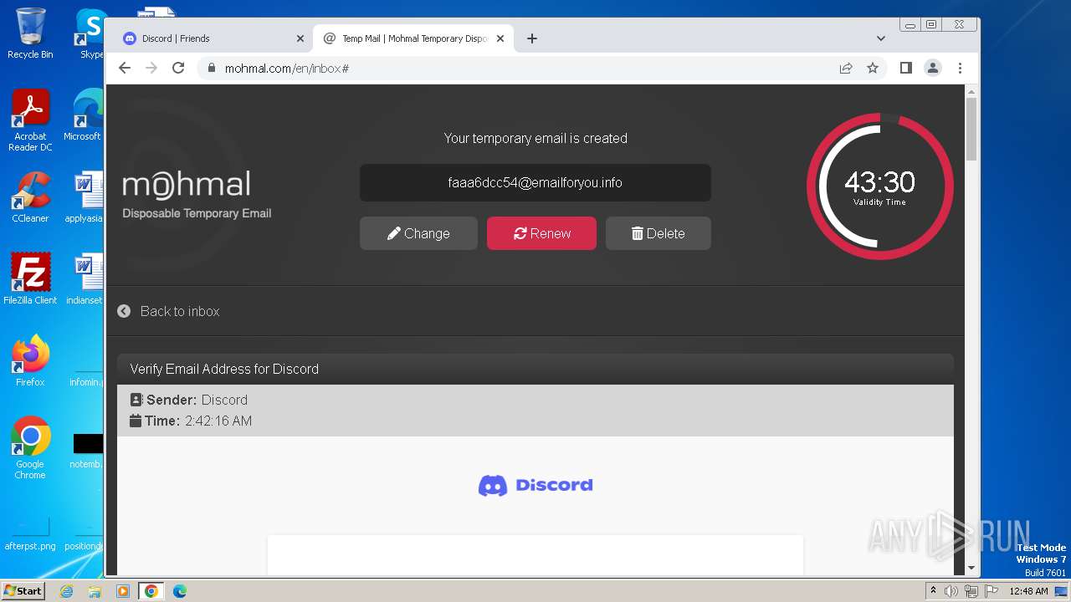Open Internet Explorer from taskbar

(67, 591)
